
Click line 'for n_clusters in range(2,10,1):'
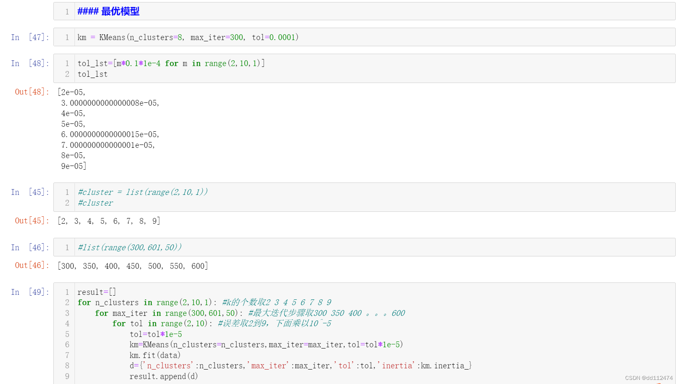pyautogui.click(x=147, y=303)
